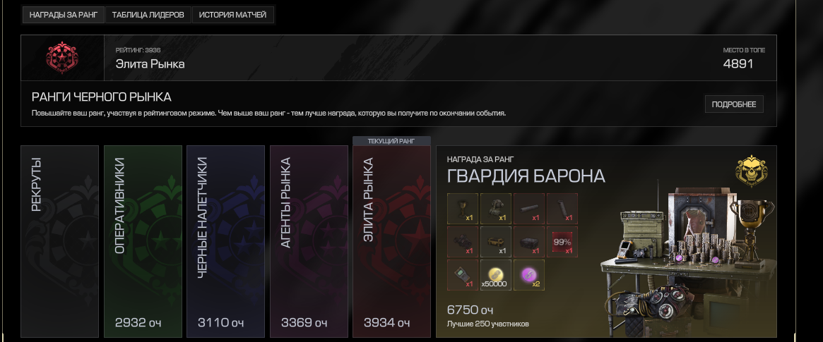The image size is (823, 342).
Task: Select the gold coin x50000 reward
Action: pos(495,274)
